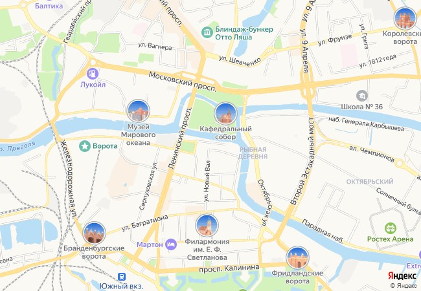
Task: Click the Яндекс logo link
Action: 402,275
